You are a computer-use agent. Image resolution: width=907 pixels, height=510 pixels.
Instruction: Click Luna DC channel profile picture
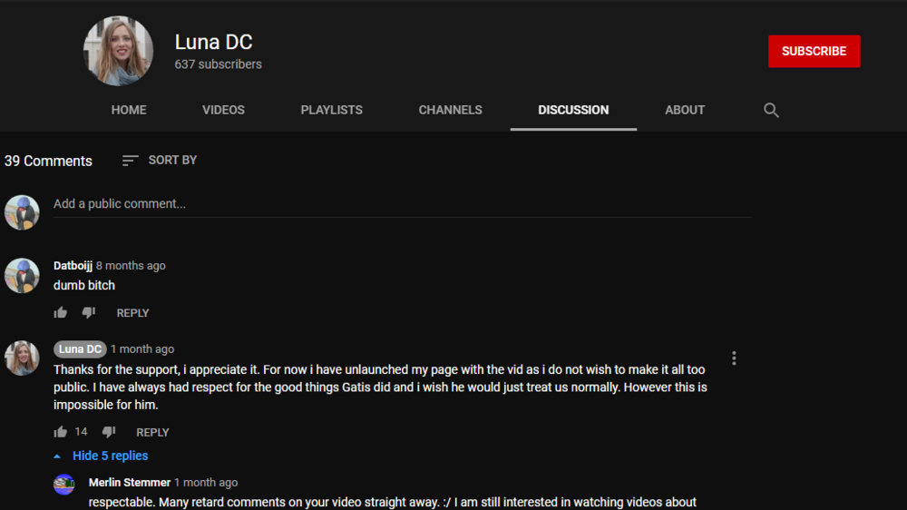pos(118,51)
